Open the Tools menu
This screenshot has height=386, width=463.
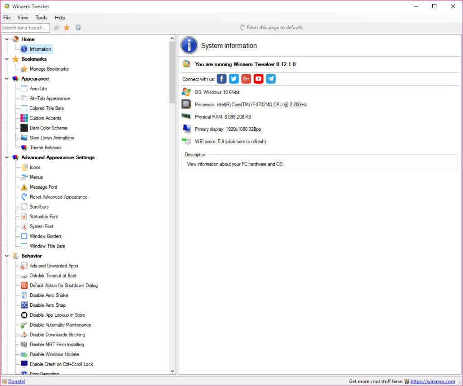point(41,18)
